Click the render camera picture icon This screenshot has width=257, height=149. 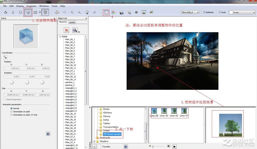pos(121,12)
